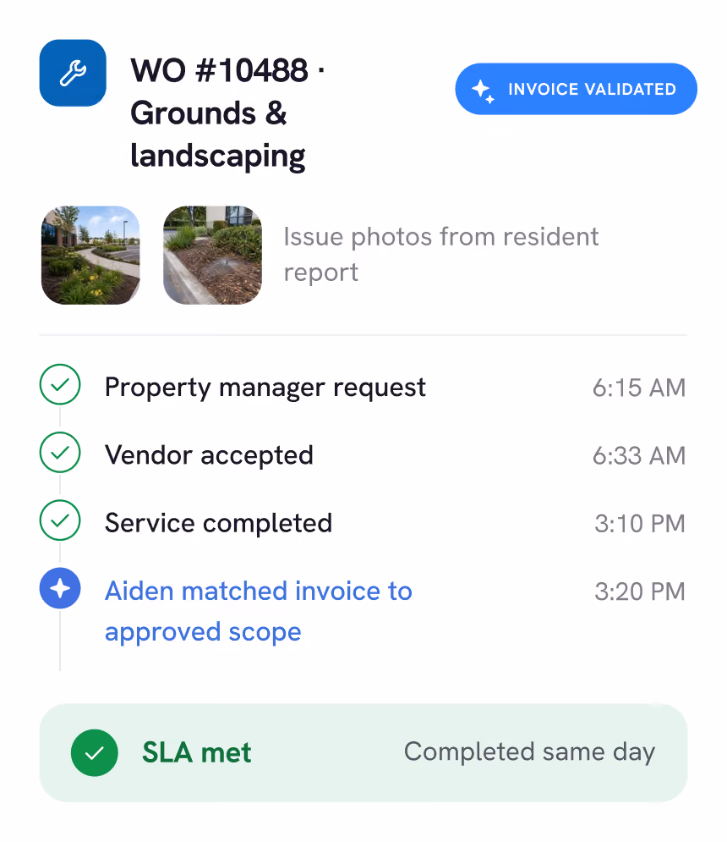Screen dimensions: 727x842
Task: Click the Property manager request check icon
Action: [60, 384]
